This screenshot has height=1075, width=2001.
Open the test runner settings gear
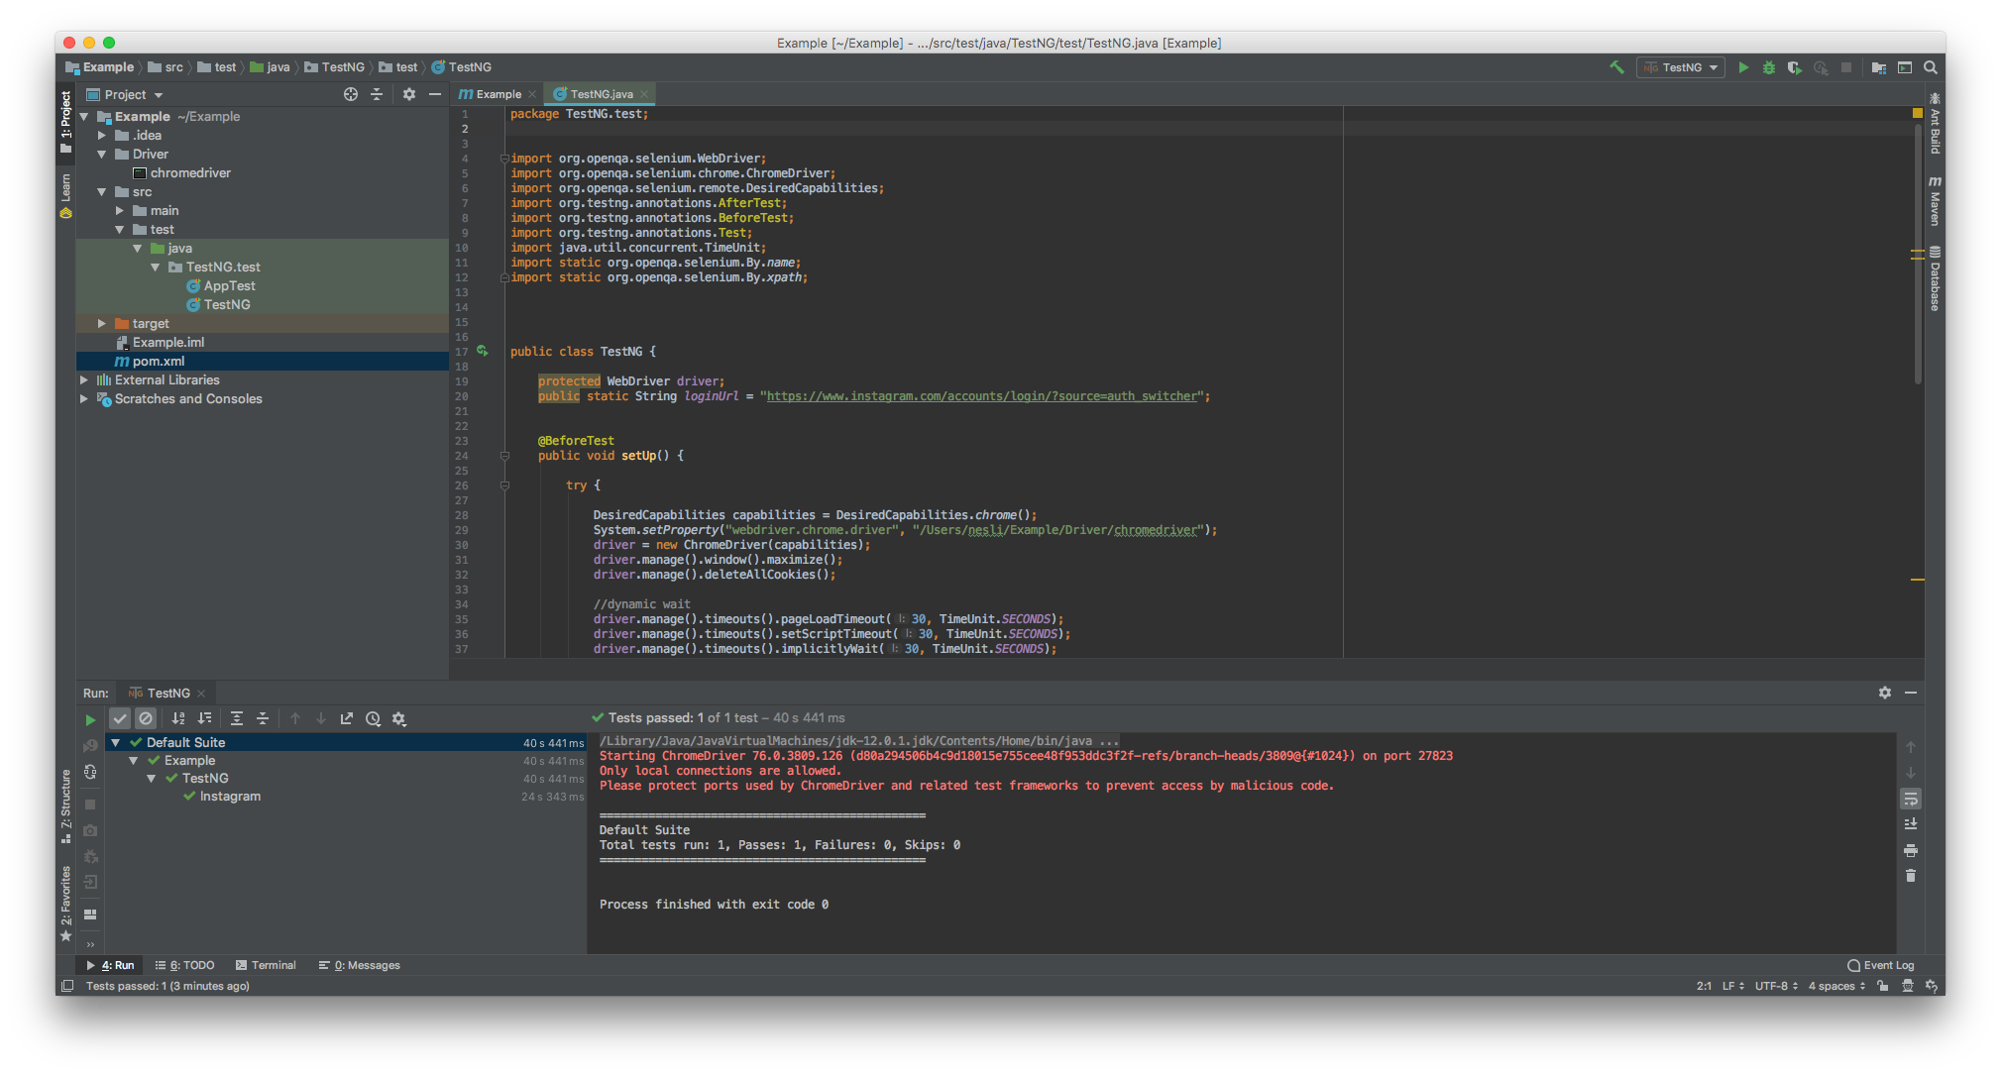[x=399, y=718]
